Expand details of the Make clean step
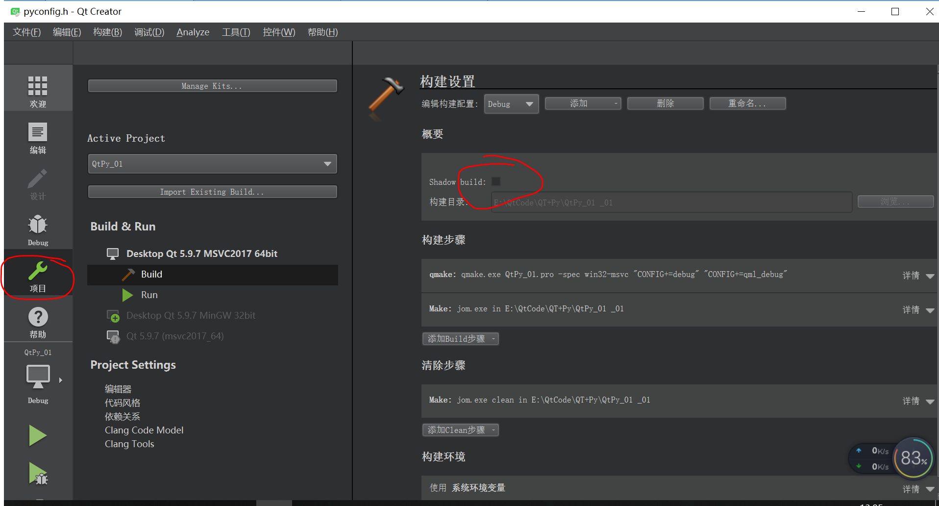This screenshot has width=939, height=506. 918,401
